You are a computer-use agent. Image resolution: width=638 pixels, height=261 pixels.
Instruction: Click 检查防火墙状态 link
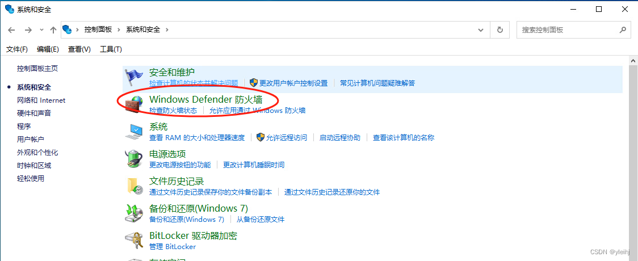pyautogui.click(x=173, y=110)
